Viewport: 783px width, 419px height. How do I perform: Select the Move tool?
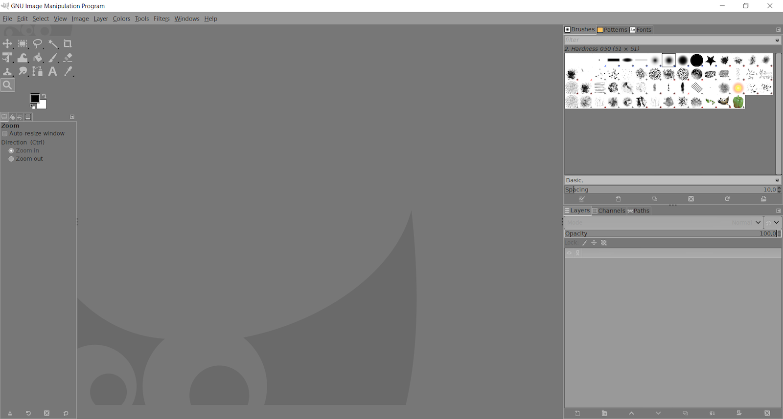click(x=7, y=44)
